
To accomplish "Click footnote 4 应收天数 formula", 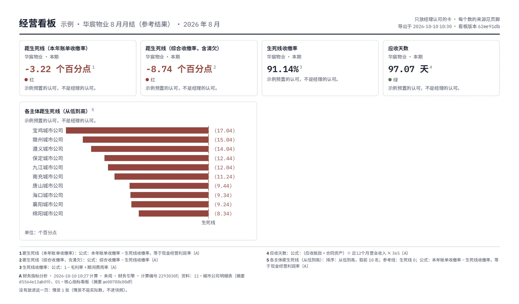I will [x=337, y=253].
